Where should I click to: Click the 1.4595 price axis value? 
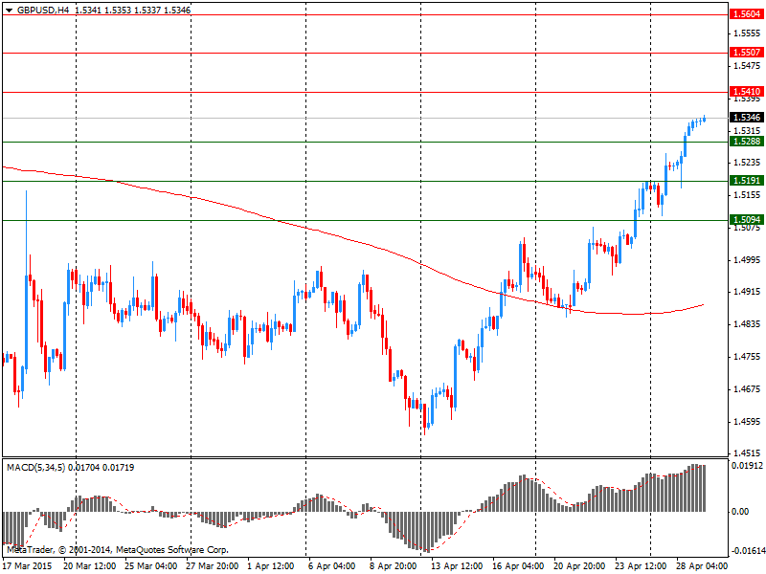pos(747,422)
